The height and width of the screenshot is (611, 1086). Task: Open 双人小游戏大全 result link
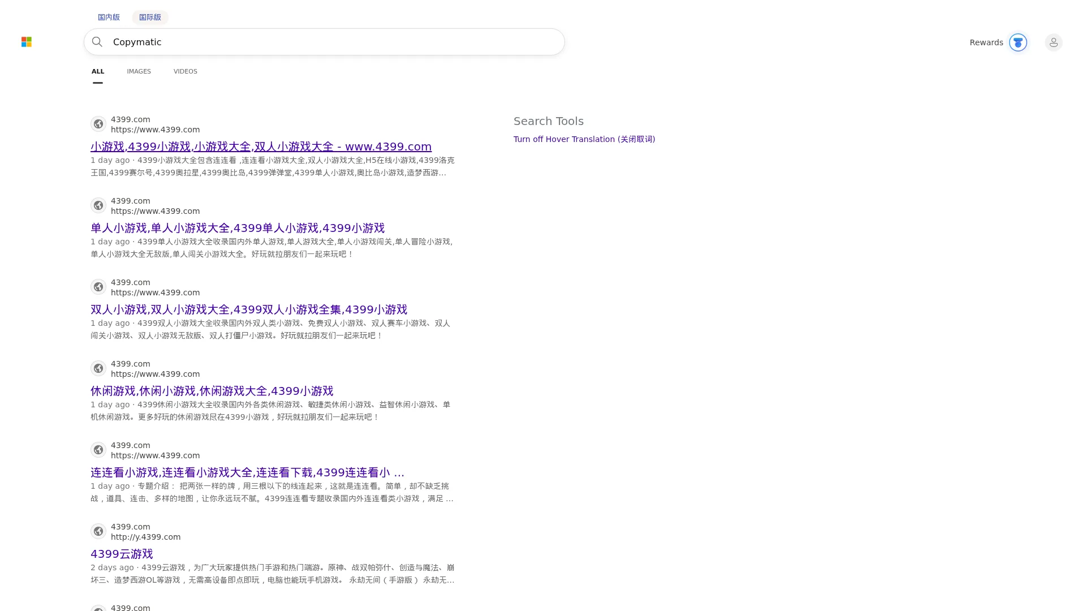pos(249,309)
